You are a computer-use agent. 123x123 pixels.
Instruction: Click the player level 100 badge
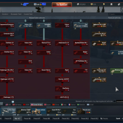tap(37, 4)
